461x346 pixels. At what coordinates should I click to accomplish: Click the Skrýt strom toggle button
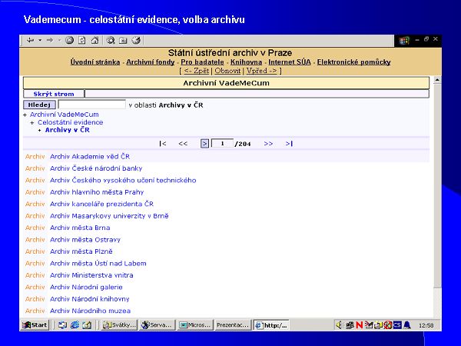(54, 94)
